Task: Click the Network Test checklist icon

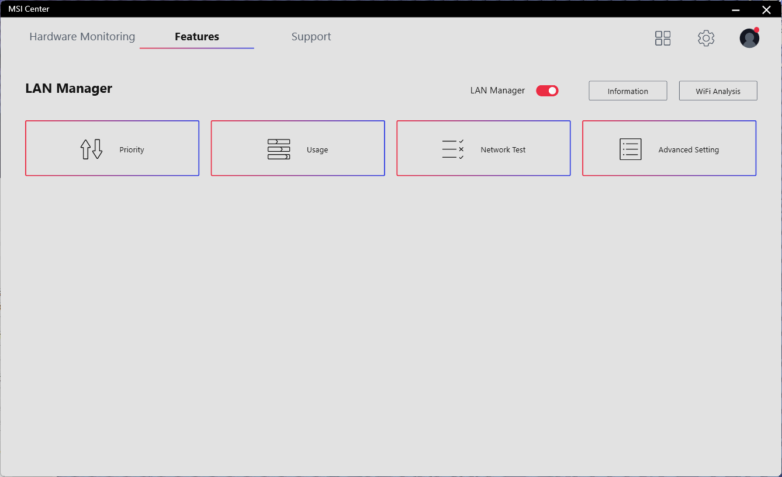Action: (453, 149)
